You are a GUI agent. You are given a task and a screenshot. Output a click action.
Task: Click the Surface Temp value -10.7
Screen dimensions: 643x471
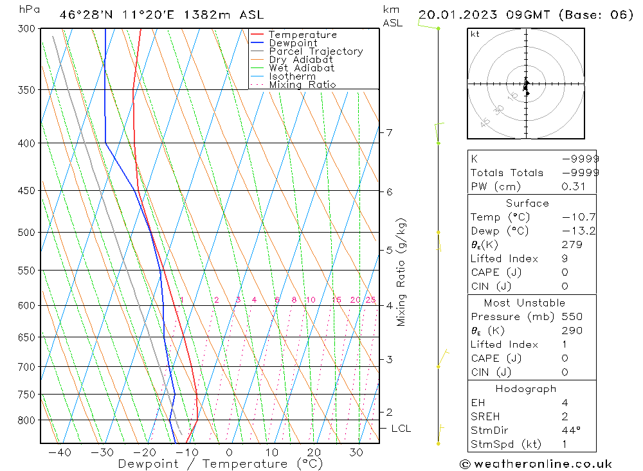(579, 217)
